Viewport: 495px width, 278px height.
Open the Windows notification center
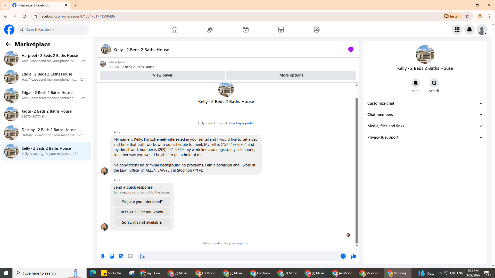[487, 273]
